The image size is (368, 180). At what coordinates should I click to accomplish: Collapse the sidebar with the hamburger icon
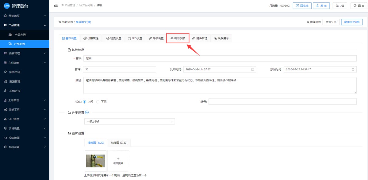pos(56,5)
